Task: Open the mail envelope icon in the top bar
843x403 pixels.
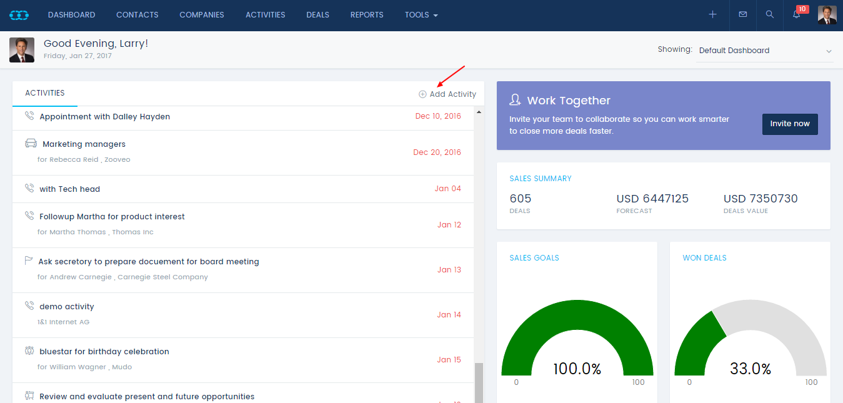Action: 743,14
